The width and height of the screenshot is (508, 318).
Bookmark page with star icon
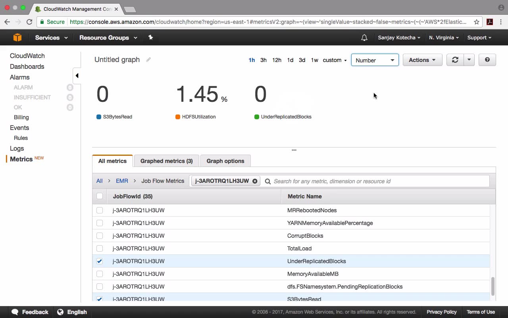click(x=477, y=22)
